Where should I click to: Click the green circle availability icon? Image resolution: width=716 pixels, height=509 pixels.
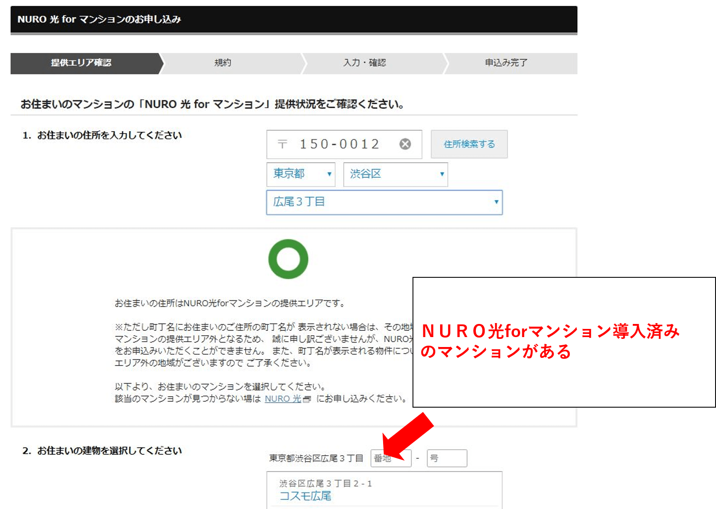tap(288, 259)
